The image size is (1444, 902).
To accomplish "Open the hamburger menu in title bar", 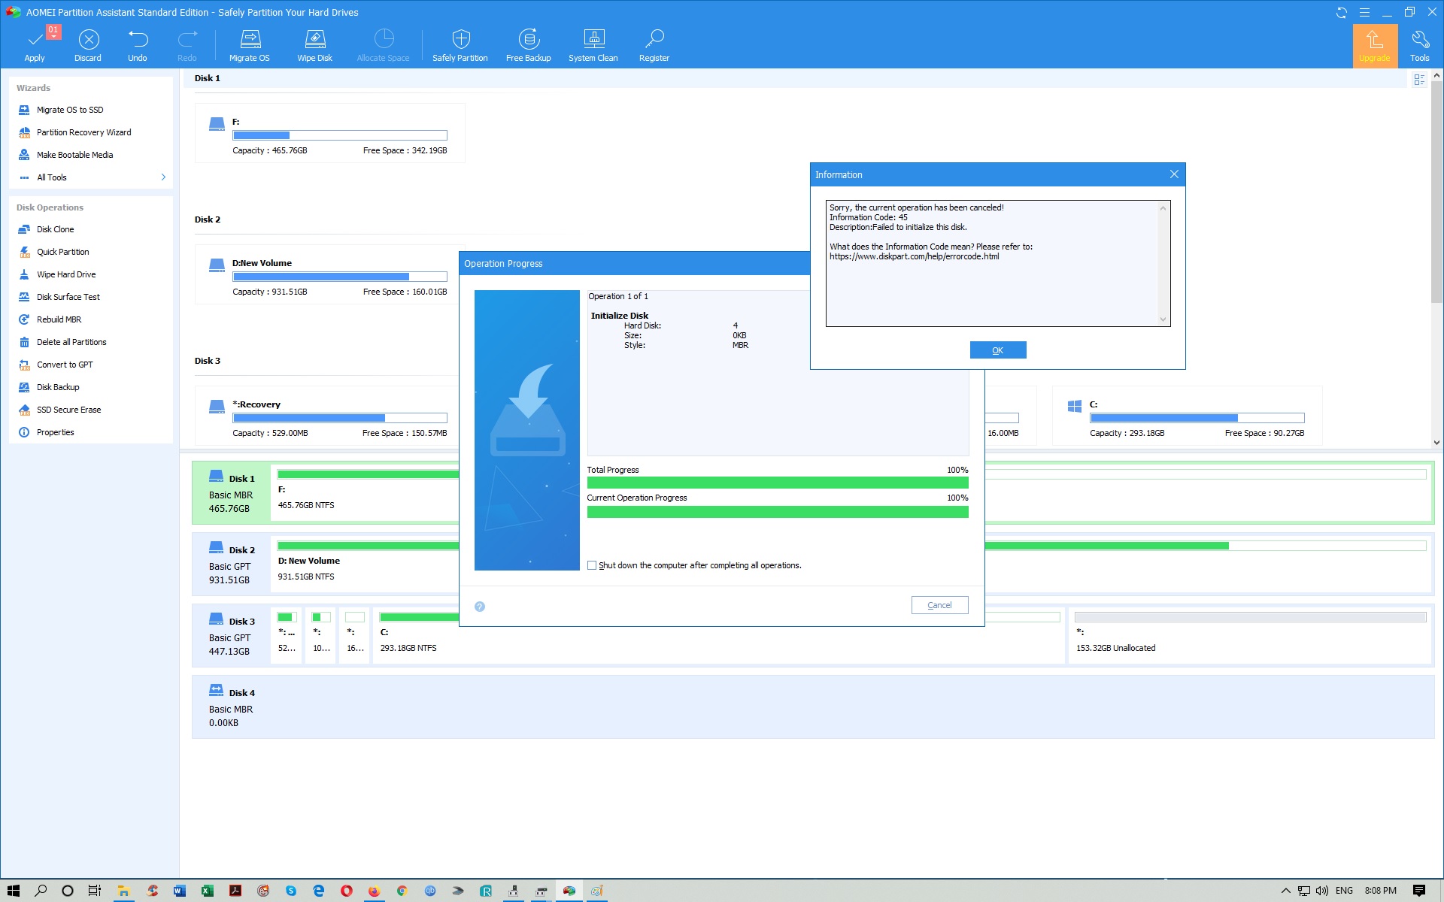I will pyautogui.click(x=1364, y=12).
